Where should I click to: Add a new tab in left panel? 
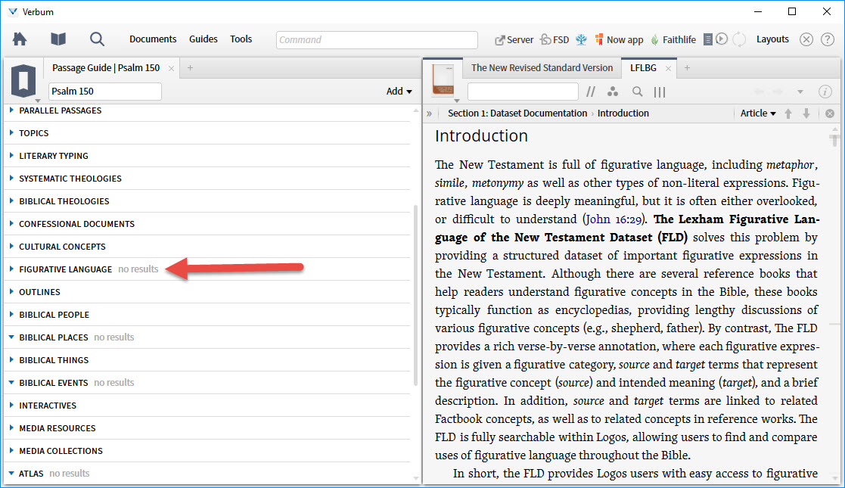190,68
